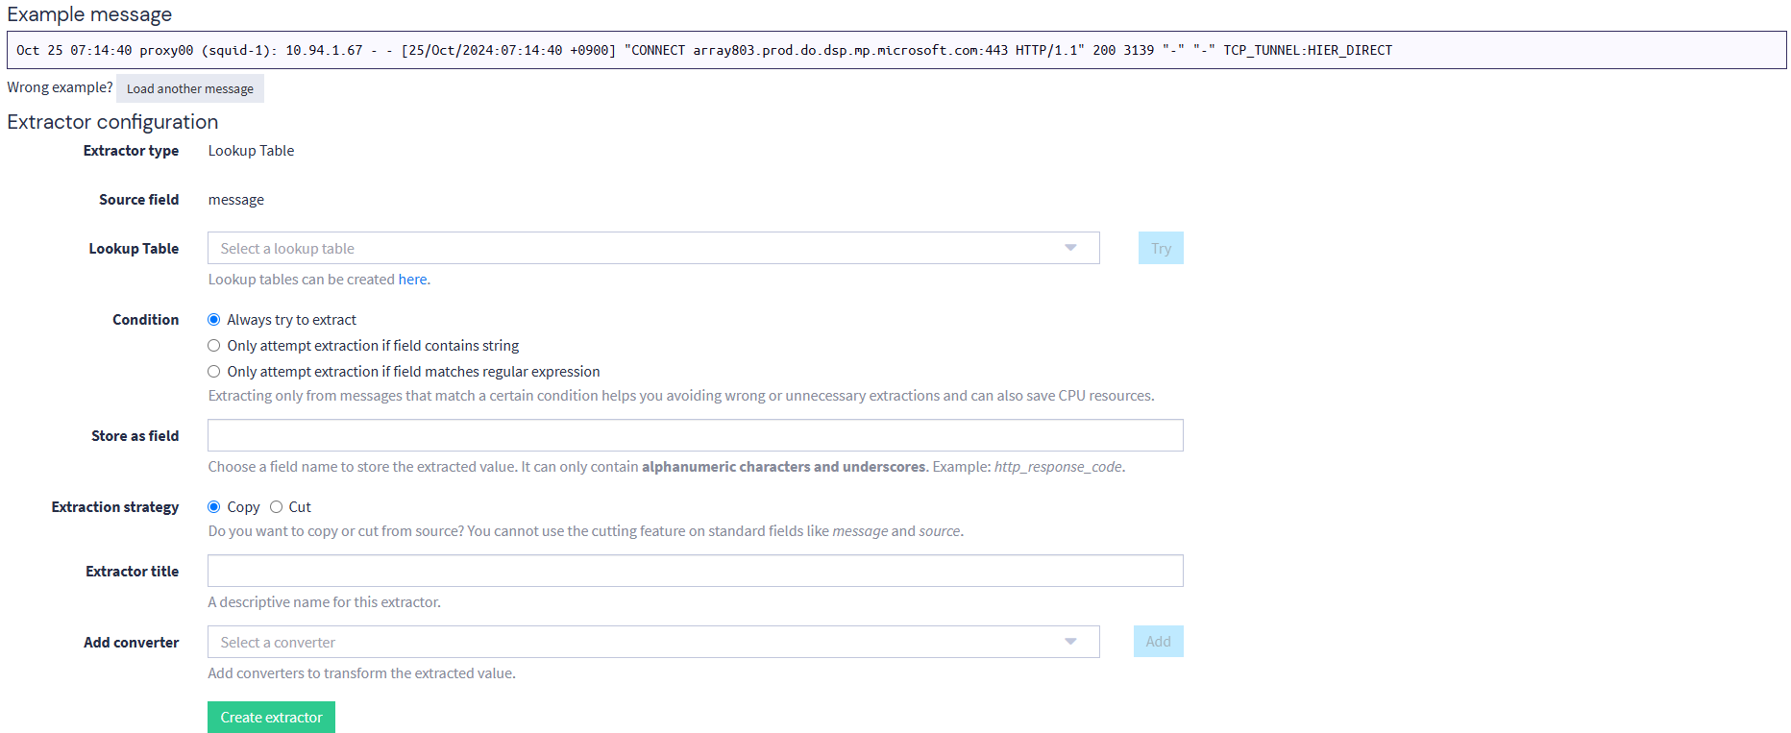Screen dimensions: 1791x733
Task: Click the 'Extractor title' label
Action: 132,572
